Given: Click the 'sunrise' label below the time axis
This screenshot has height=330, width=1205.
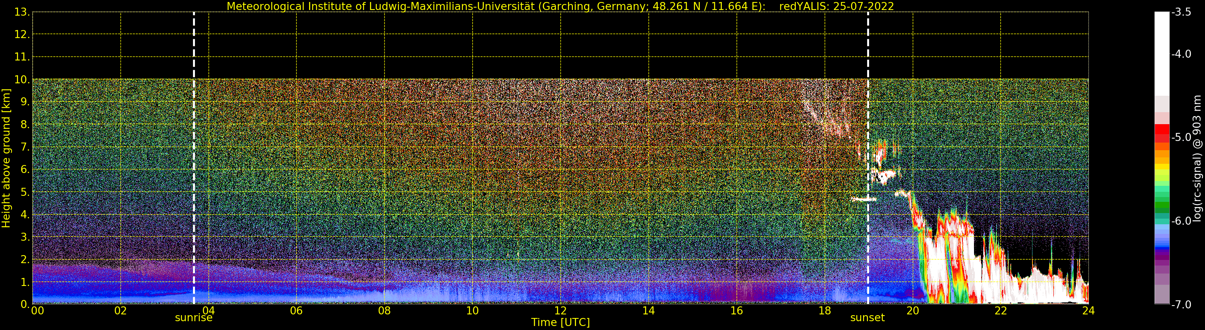Looking at the screenshot, I should (194, 318).
